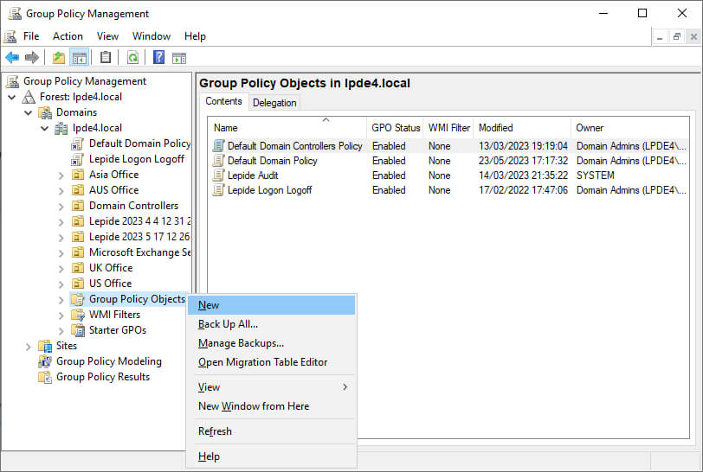703x472 pixels.
Task: Collapse the Forest: lpde4.local node
Action: 12,97
